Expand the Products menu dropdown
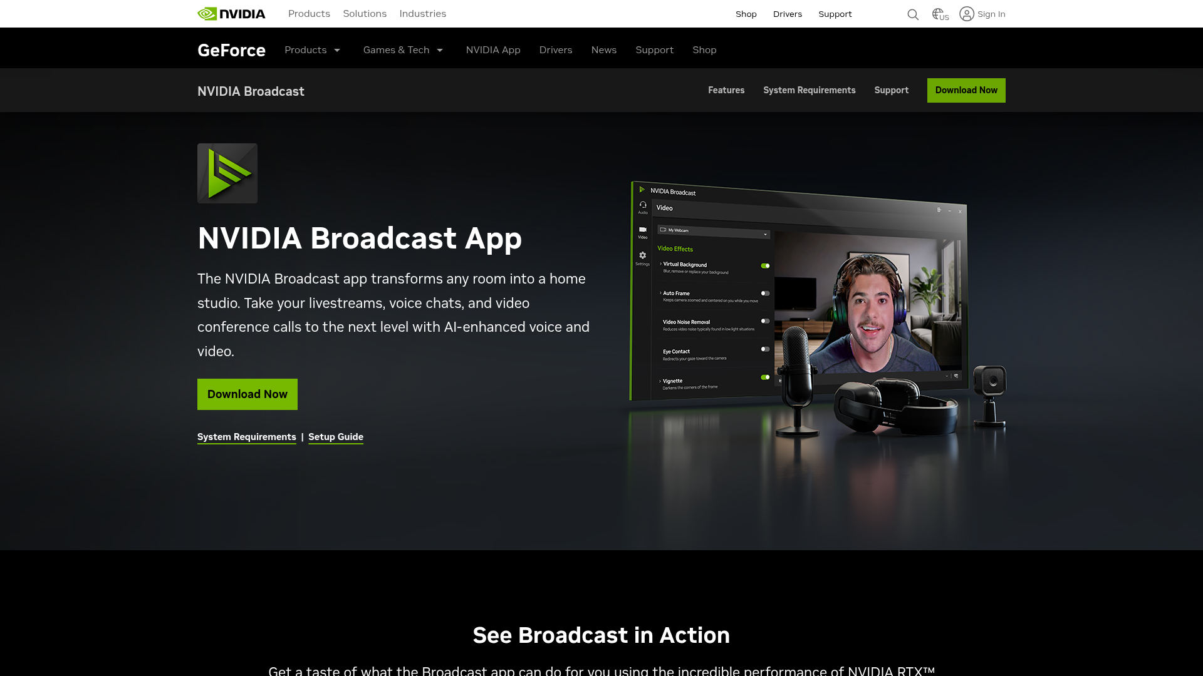Screen dimensions: 1203x676 pos(313,50)
